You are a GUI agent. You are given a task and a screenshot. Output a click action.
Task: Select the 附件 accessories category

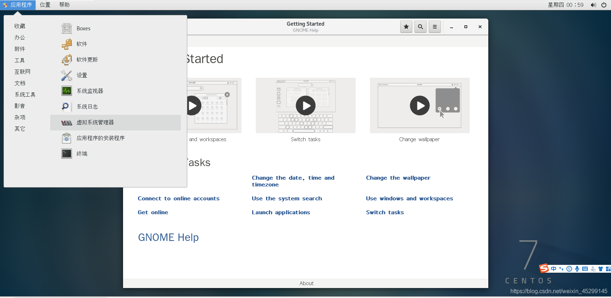[20, 49]
